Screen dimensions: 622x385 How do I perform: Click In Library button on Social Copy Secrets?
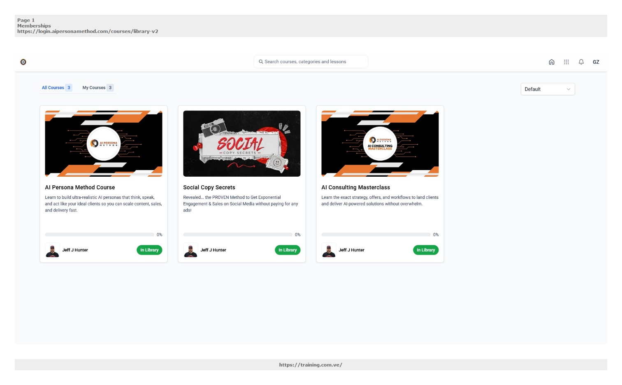tap(288, 250)
